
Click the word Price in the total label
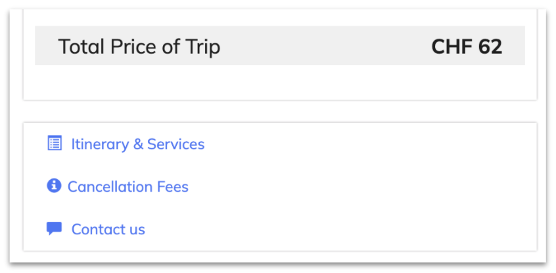point(133,47)
